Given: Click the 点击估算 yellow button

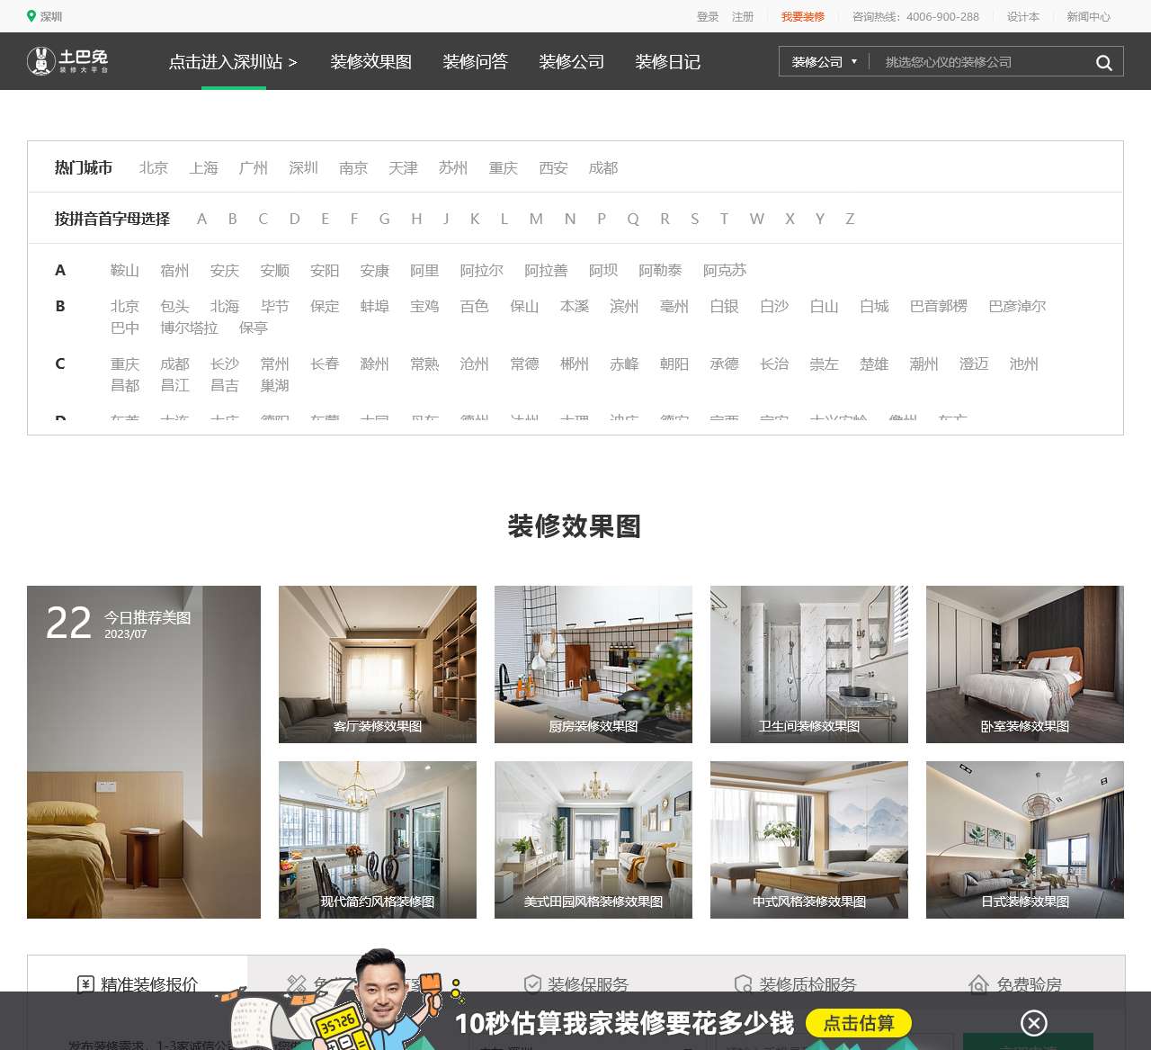Looking at the screenshot, I should click(859, 1023).
